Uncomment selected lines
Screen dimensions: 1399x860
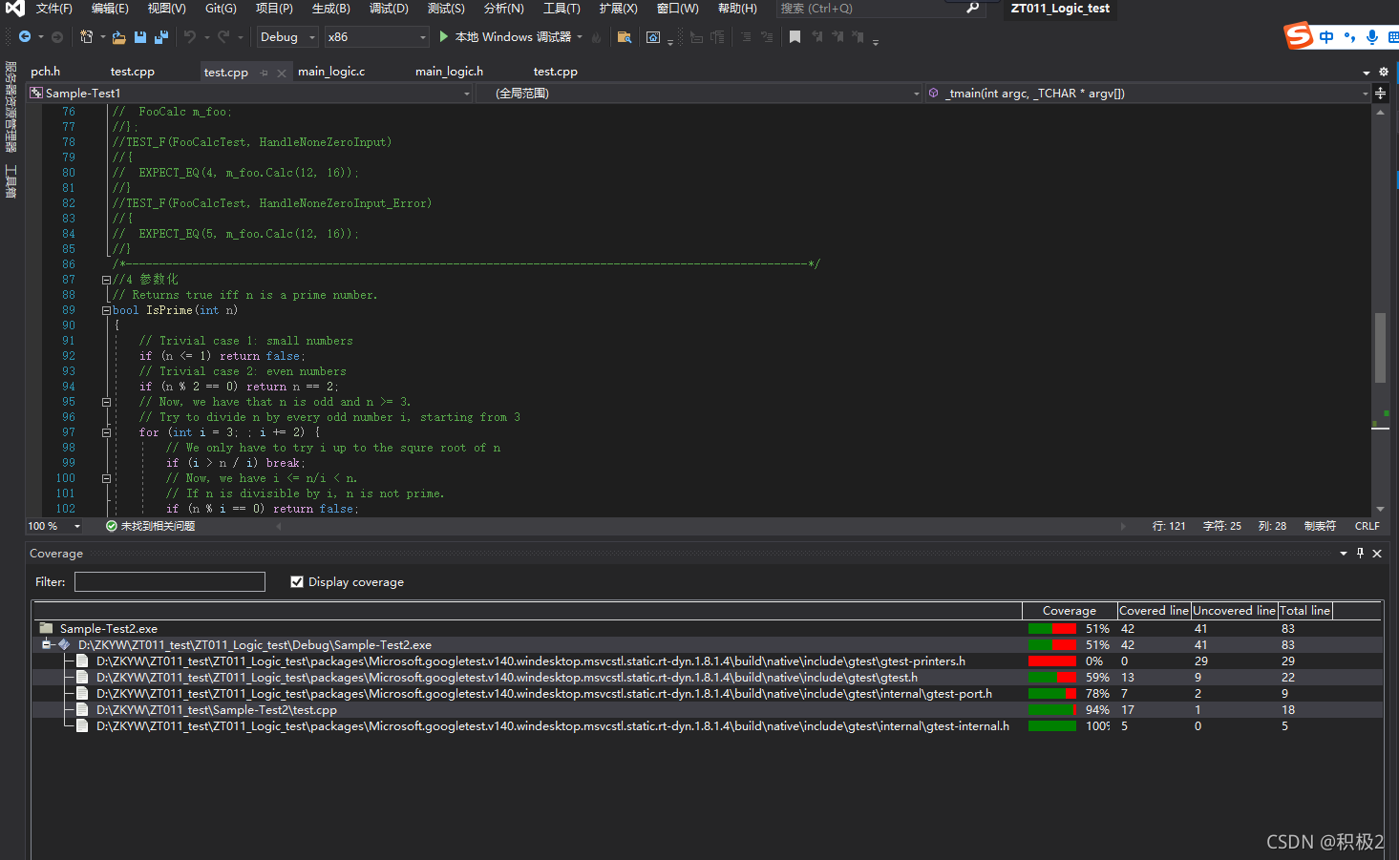click(x=769, y=36)
